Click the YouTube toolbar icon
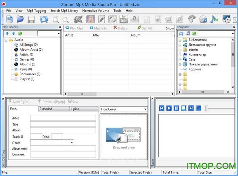Image resolution: width=238 pixels, height=176 pixels. point(123,19)
